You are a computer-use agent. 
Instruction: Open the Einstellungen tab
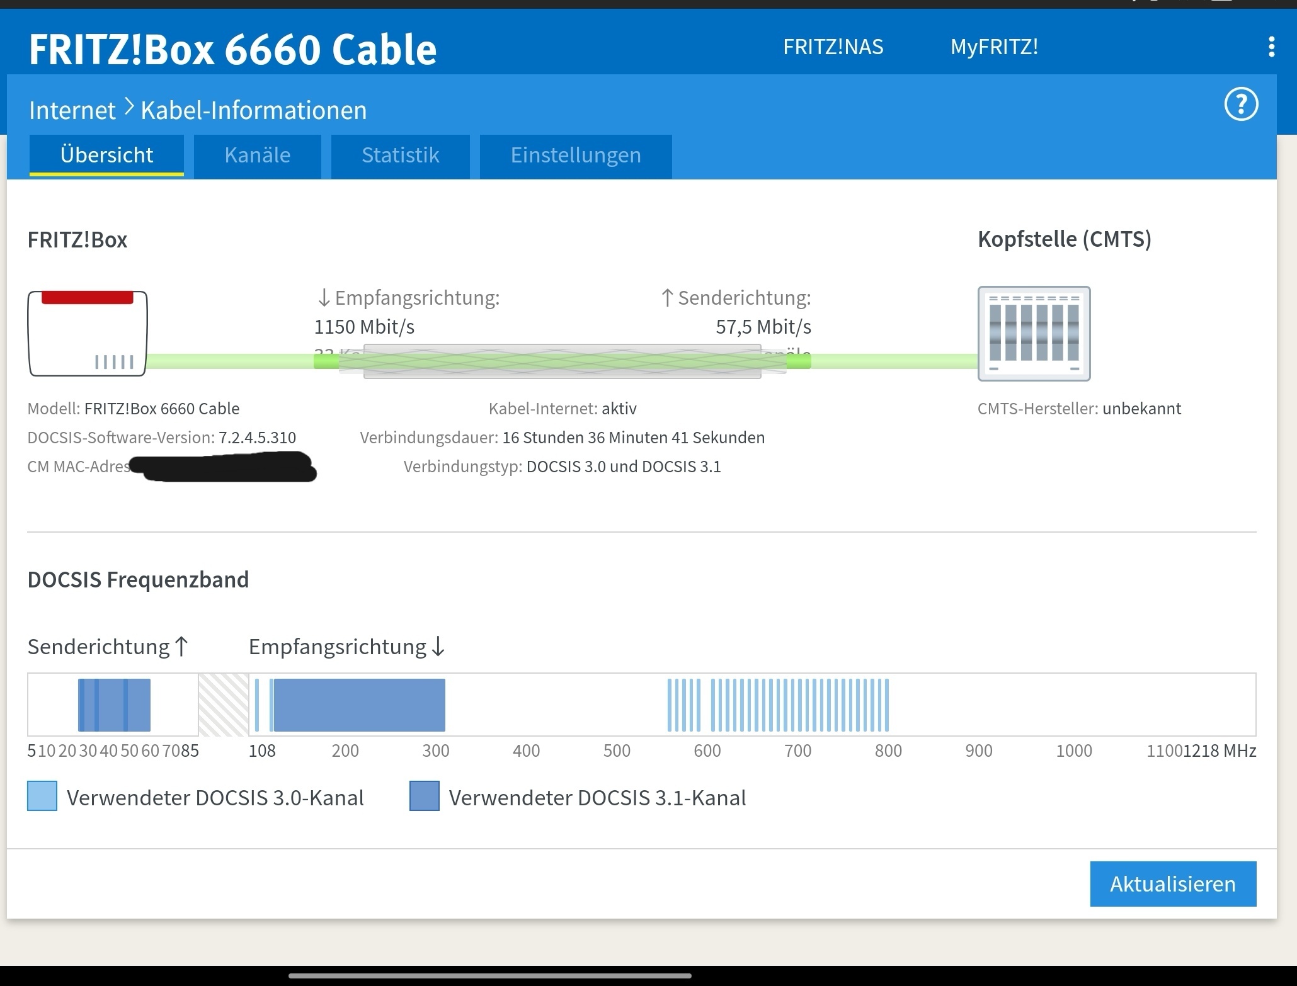[576, 156]
